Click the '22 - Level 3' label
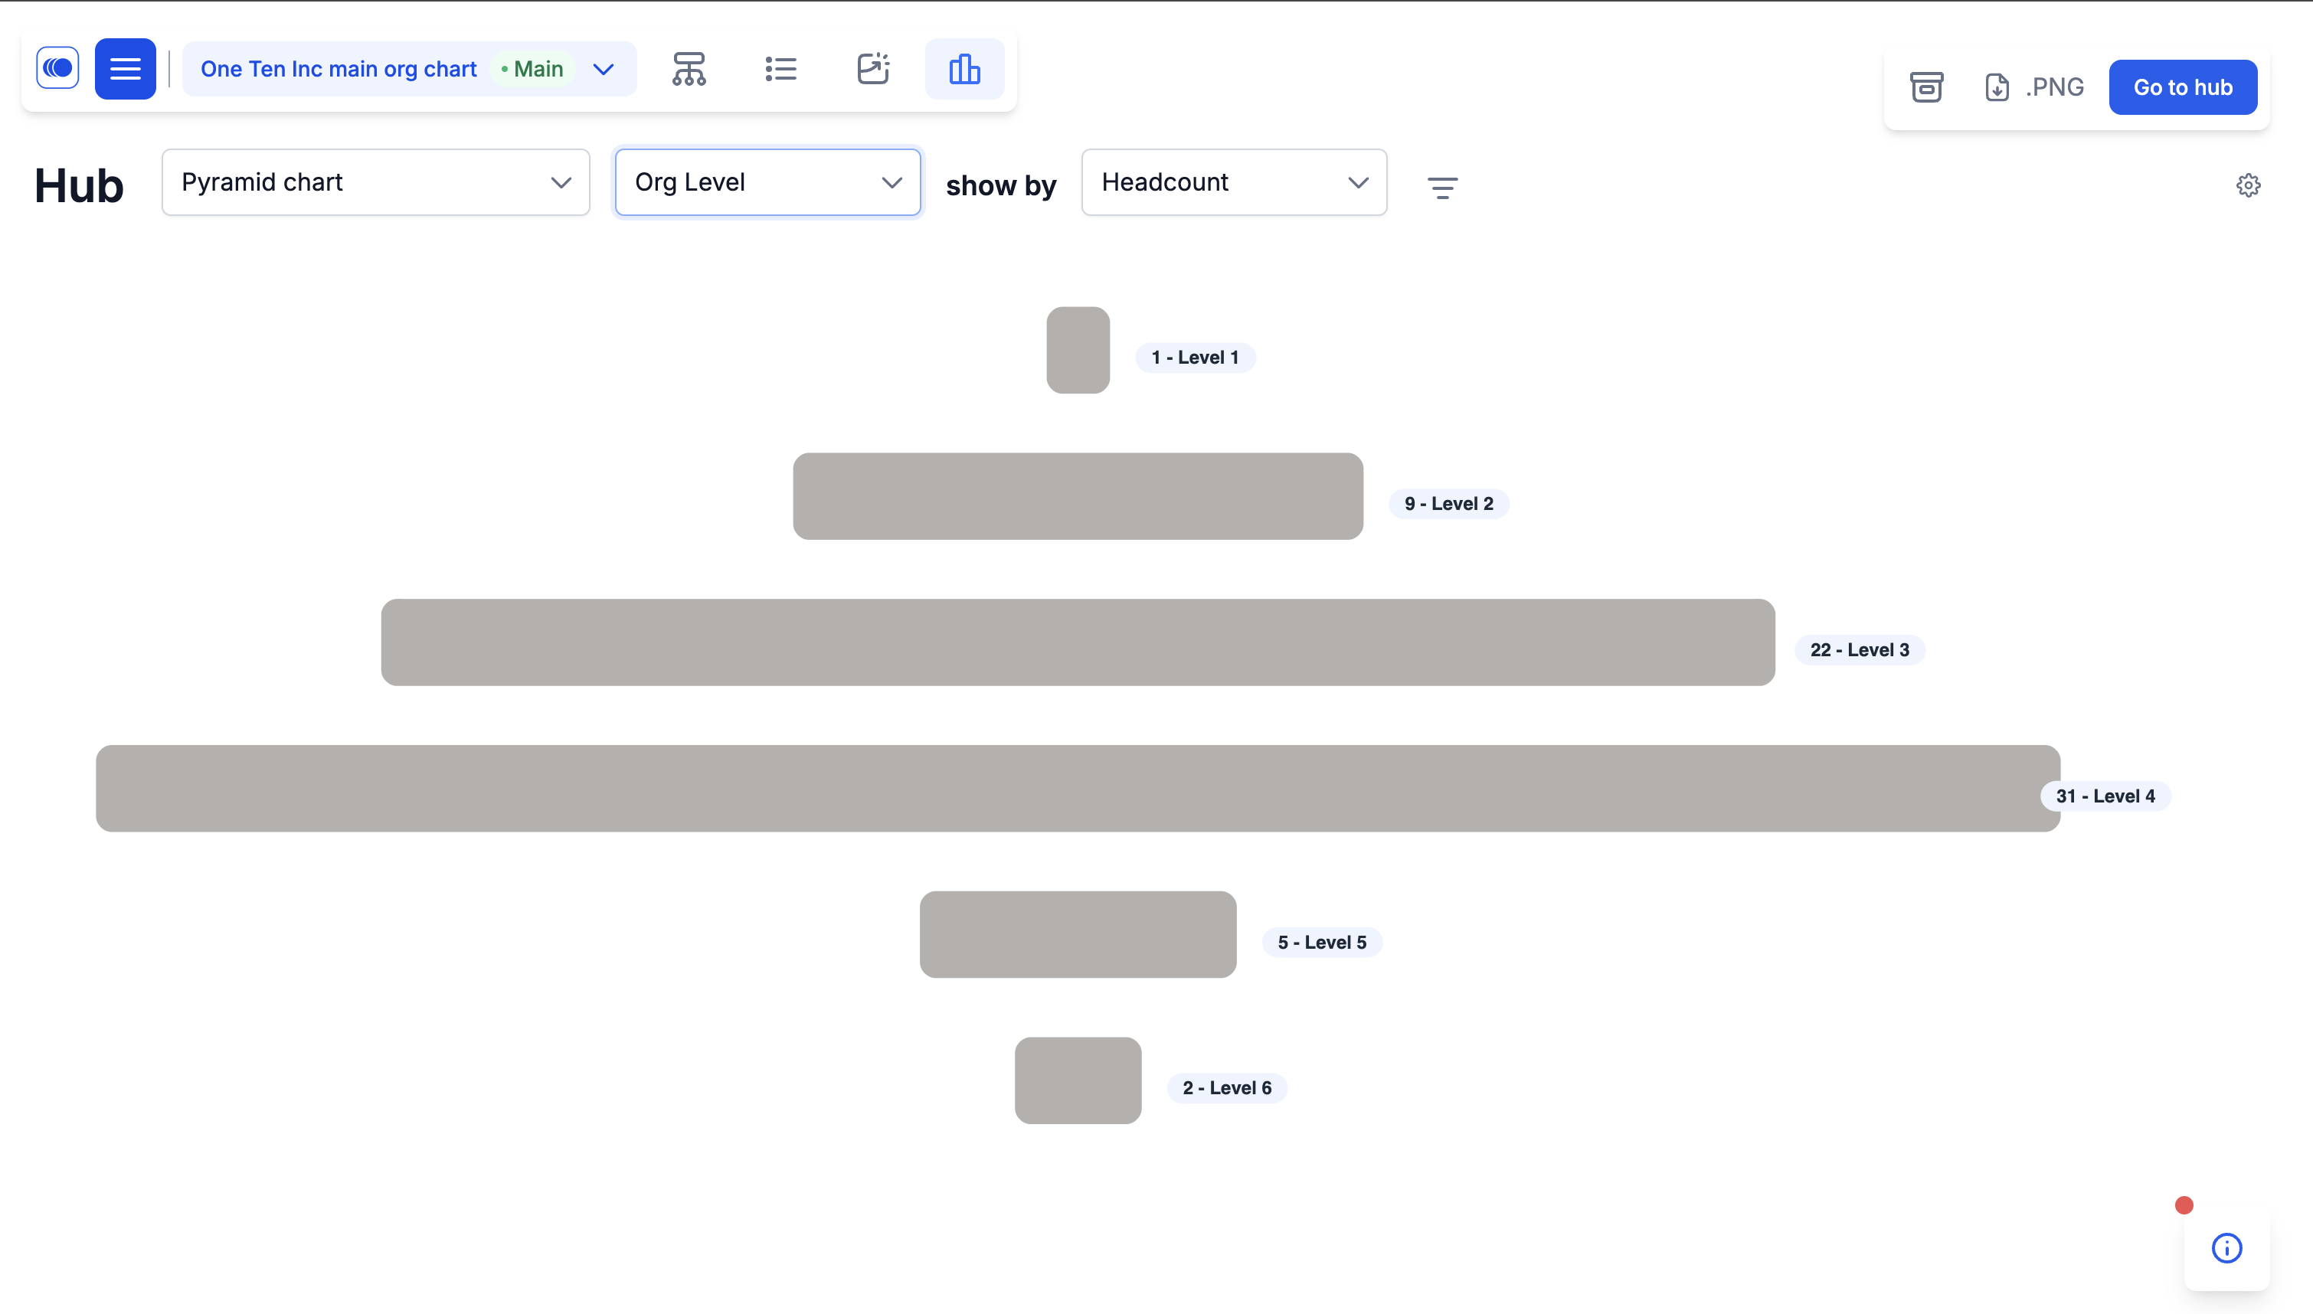The width and height of the screenshot is (2313, 1314). [1859, 650]
